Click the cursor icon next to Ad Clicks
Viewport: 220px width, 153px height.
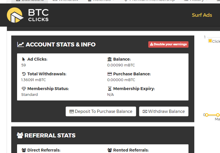24,59
